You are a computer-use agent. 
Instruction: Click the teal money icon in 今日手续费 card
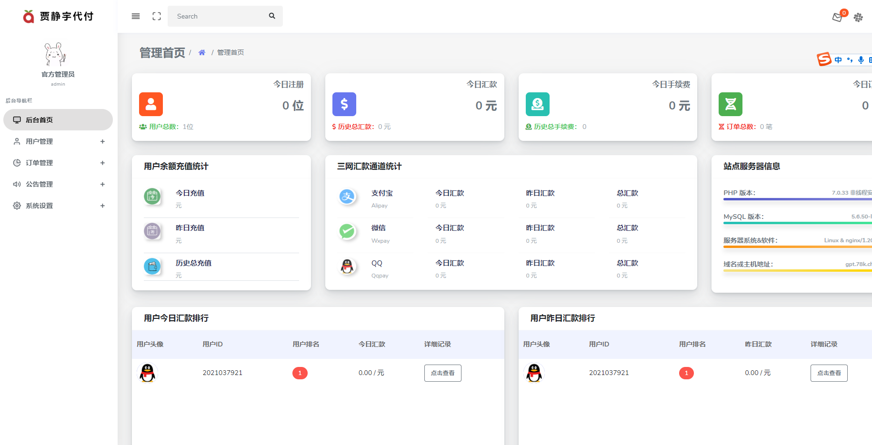pyautogui.click(x=538, y=104)
